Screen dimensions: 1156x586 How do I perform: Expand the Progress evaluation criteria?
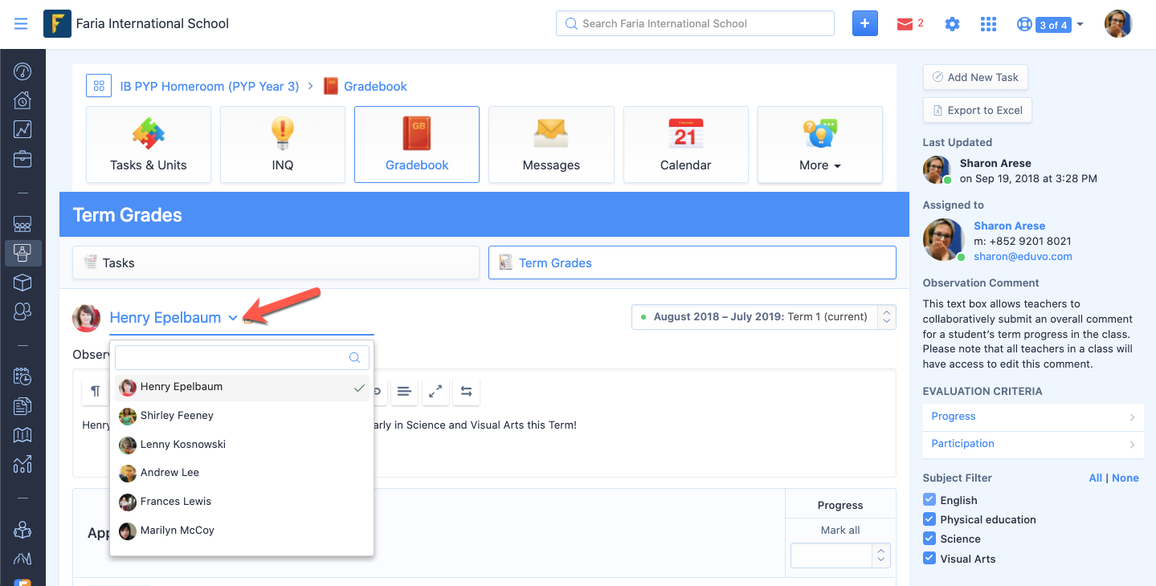pyautogui.click(x=1032, y=417)
